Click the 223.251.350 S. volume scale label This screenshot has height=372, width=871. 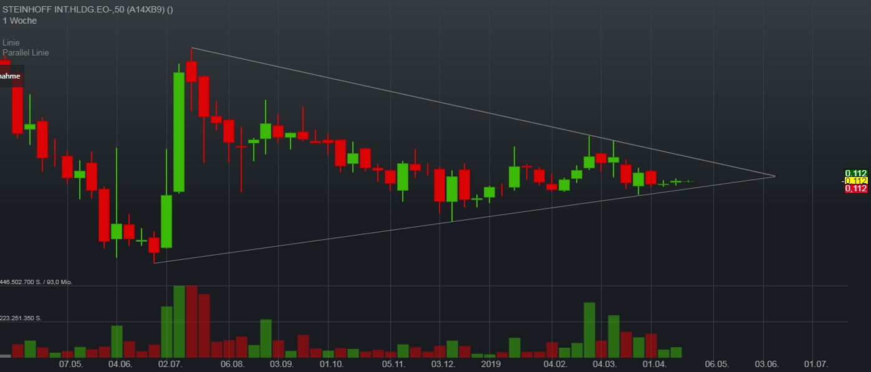(x=22, y=317)
